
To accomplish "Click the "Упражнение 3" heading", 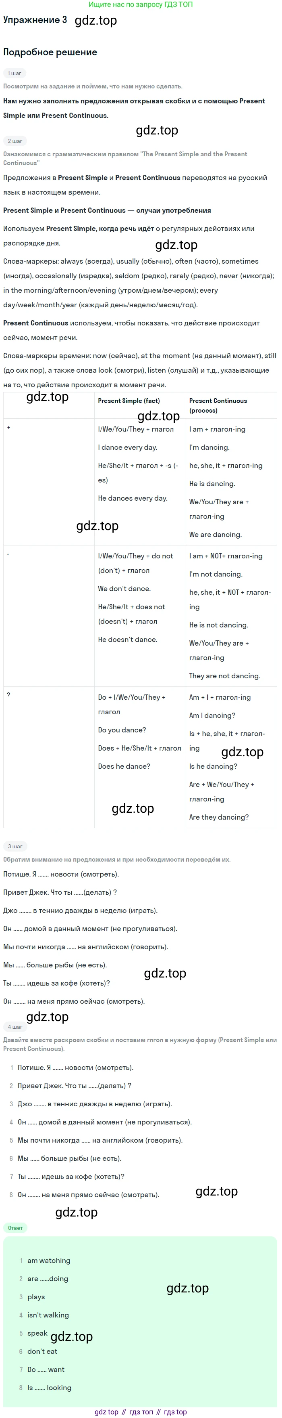I will click(35, 20).
